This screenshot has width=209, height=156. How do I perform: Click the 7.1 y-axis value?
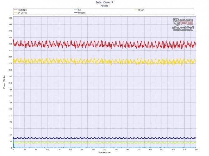pyautogui.click(x=11, y=129)
